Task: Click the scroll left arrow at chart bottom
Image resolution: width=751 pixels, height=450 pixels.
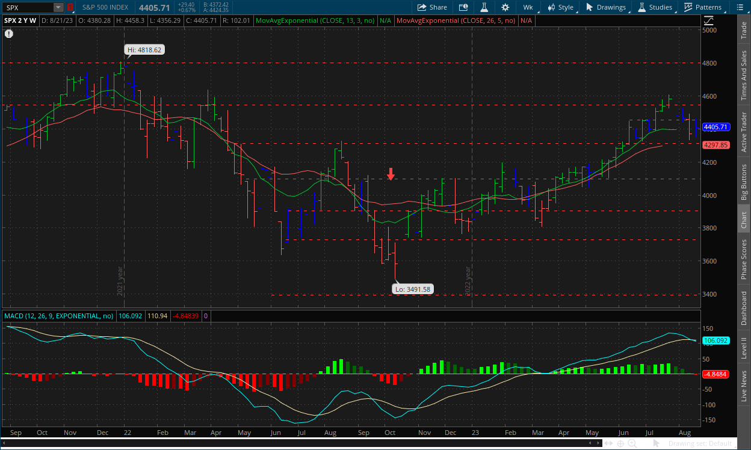Action: coord(5,443)
